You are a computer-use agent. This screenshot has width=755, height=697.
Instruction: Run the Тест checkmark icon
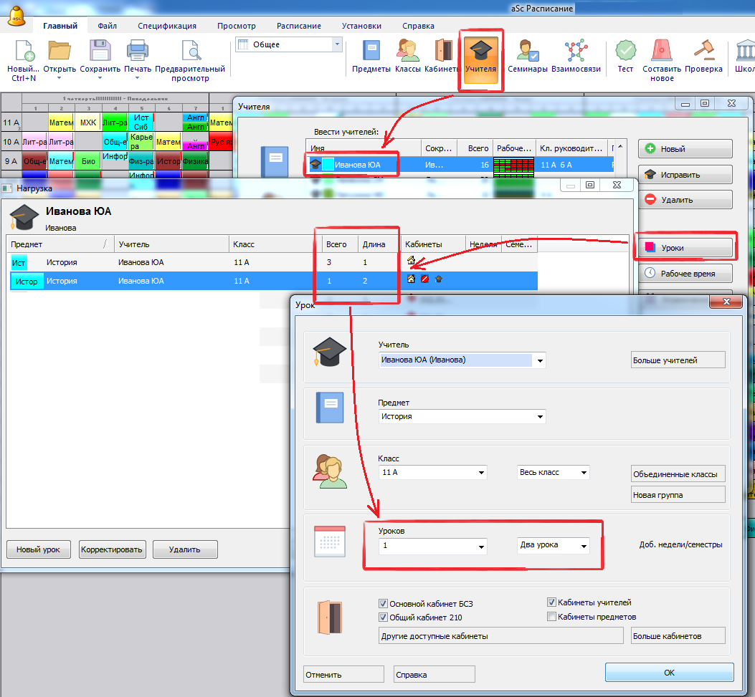pyautogui.click(x=625, y=56)
